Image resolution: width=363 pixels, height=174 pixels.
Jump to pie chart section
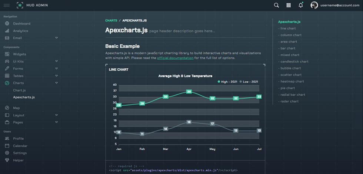287,88
